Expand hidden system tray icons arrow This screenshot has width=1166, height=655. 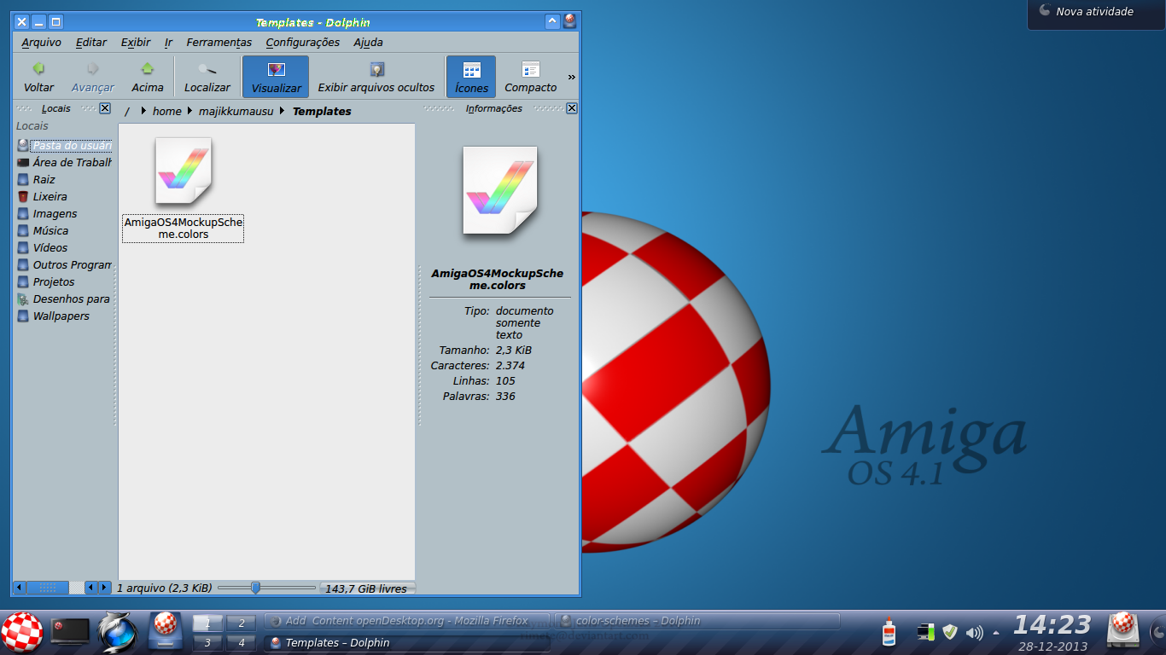996,633
